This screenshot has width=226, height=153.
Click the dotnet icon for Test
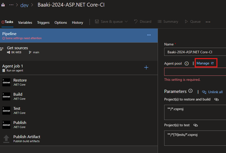(6, 111)
